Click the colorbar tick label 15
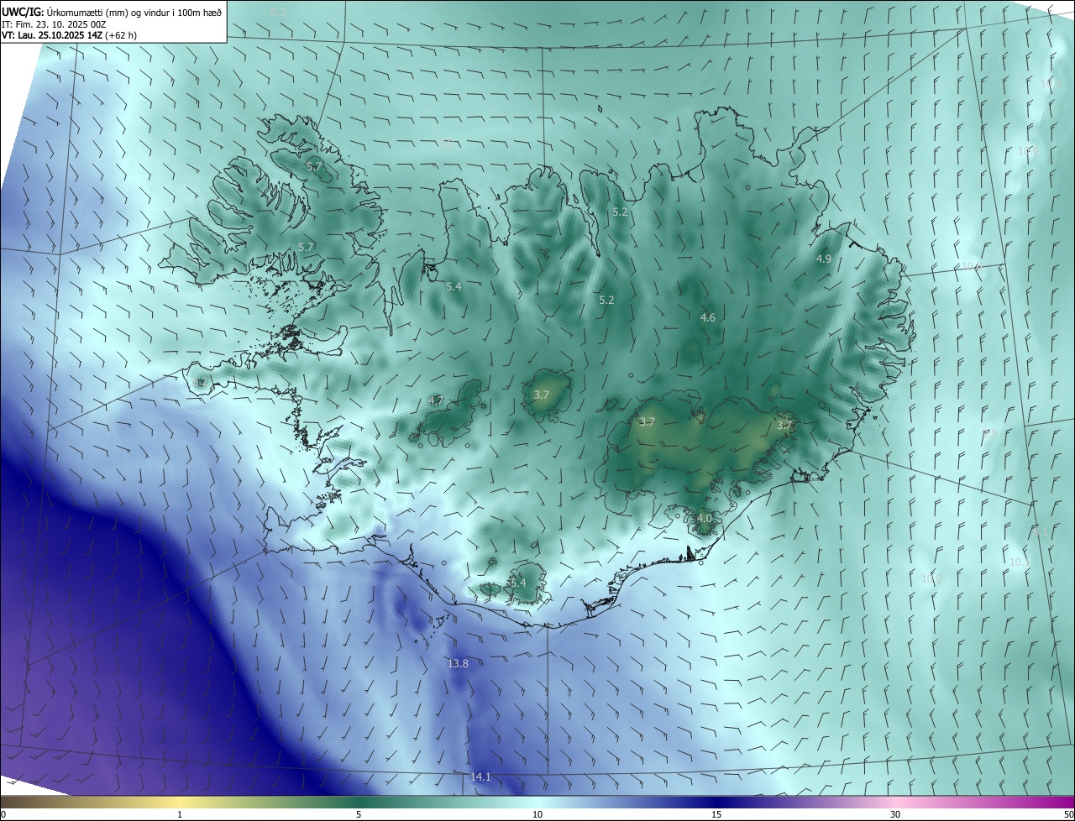1075x821 pixels. click(x=716, y=814)
